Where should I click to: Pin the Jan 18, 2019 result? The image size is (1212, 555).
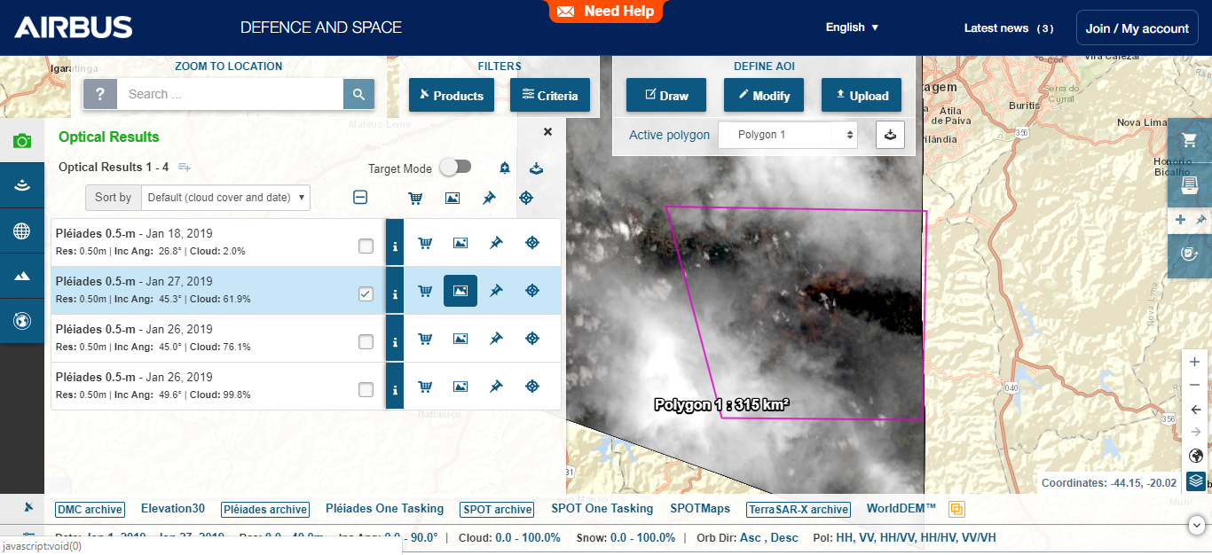[x=496, y=243]
